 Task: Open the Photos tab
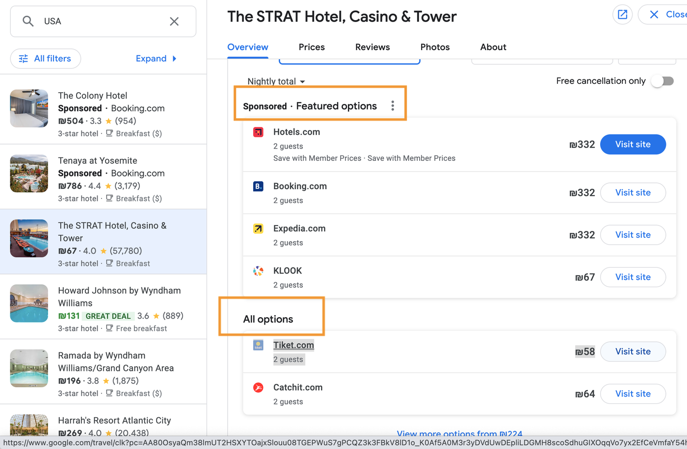point(435,47)
